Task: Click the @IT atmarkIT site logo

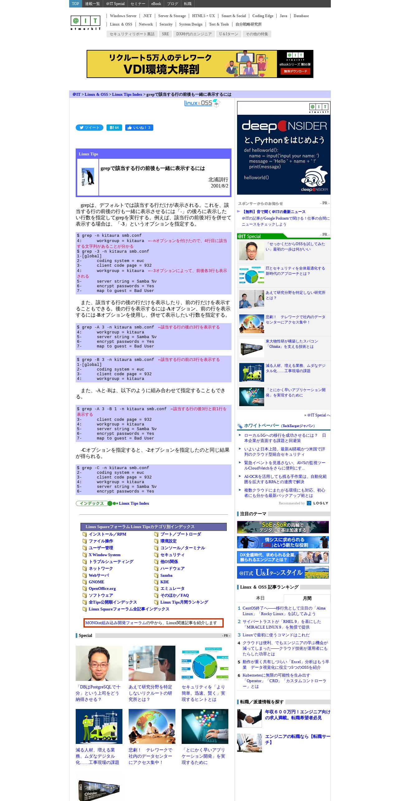Action: pyautogui.click(x=85, y=23)
